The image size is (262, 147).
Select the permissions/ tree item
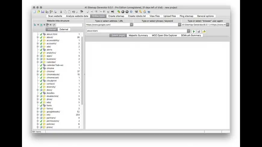53,121
